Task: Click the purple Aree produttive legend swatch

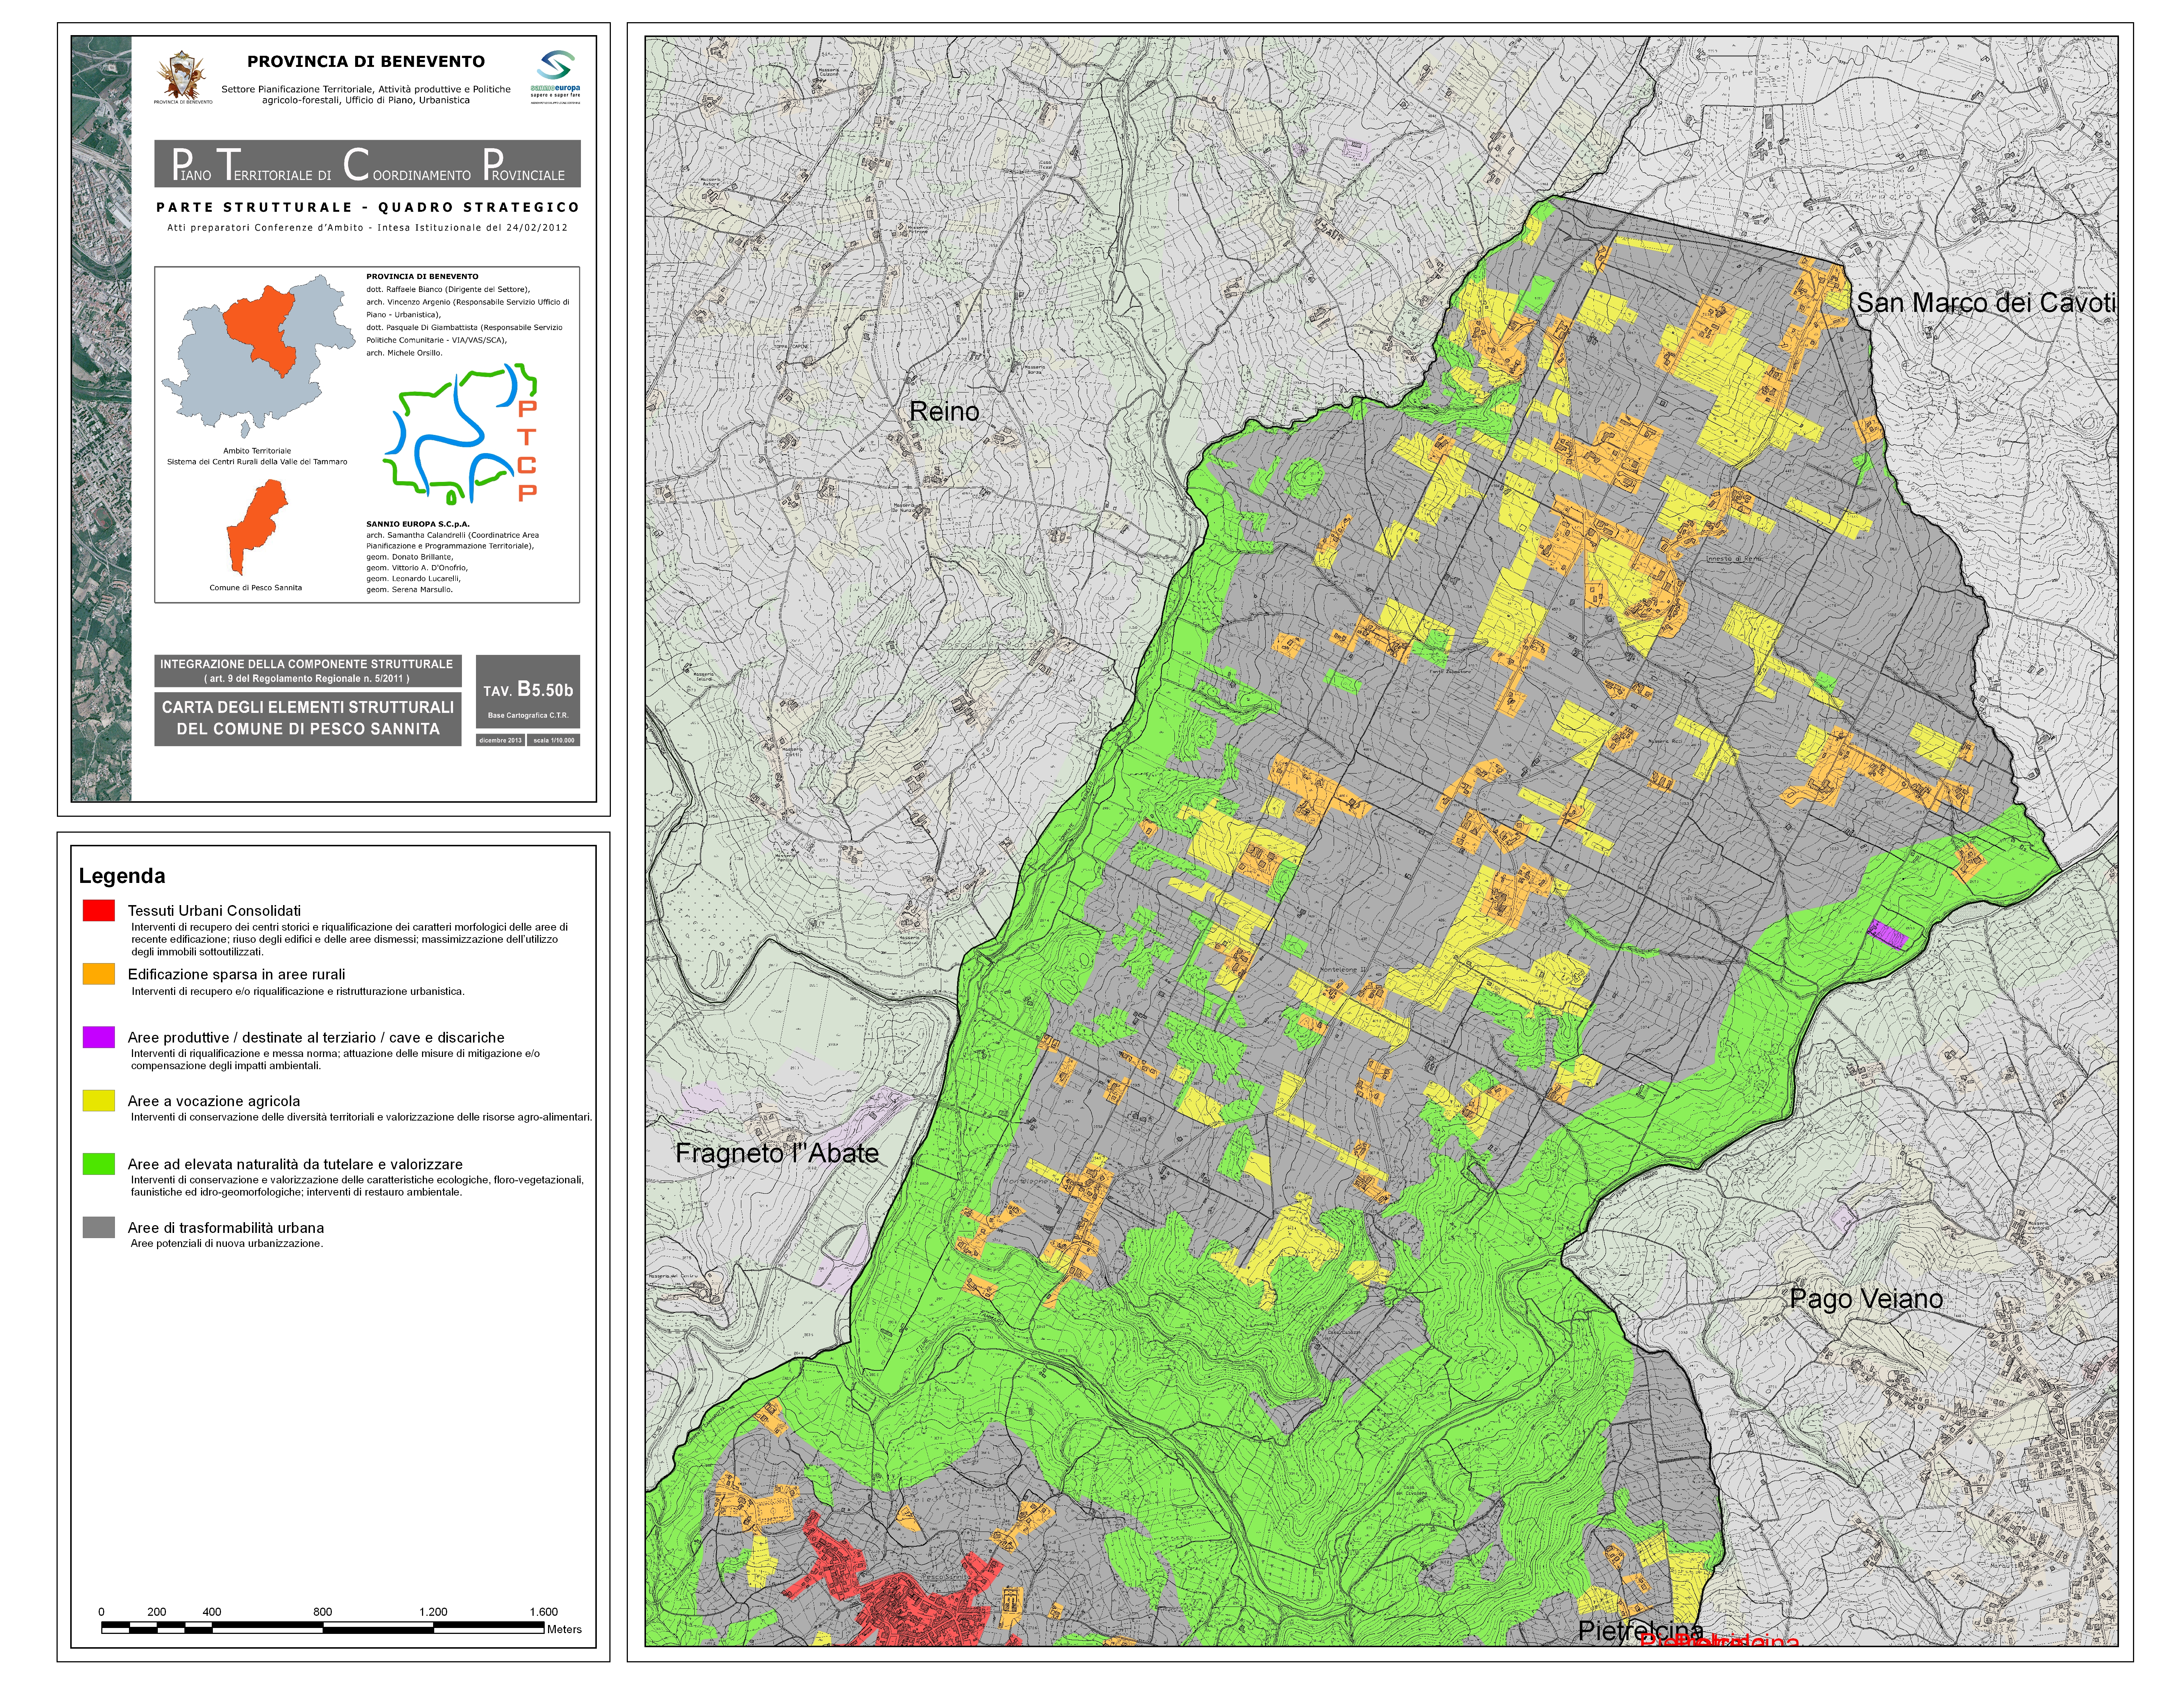Action: coord(99,1037)
